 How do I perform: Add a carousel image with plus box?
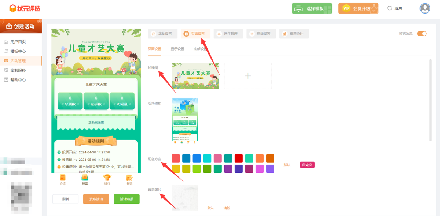click(248, 76)
